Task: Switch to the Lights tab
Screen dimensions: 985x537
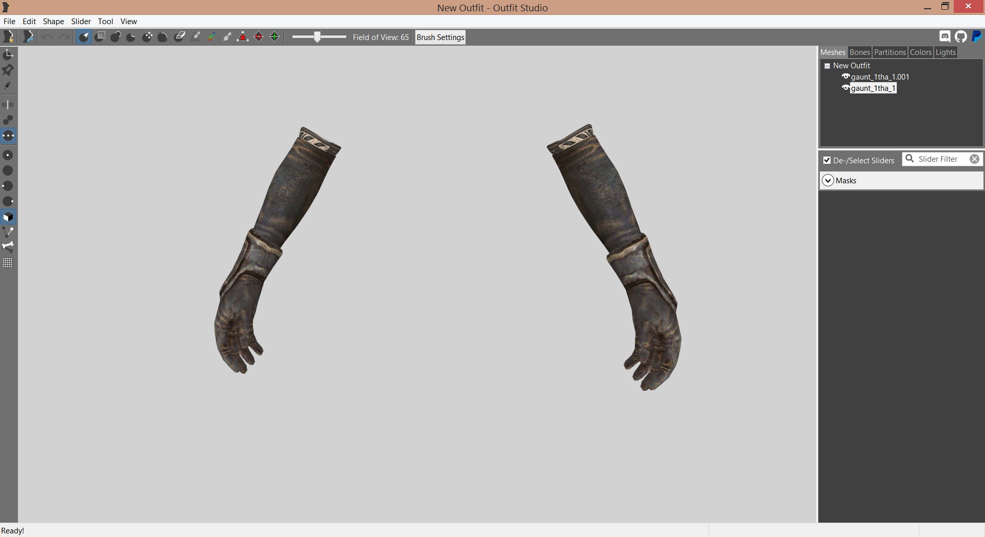Action: 945,52
